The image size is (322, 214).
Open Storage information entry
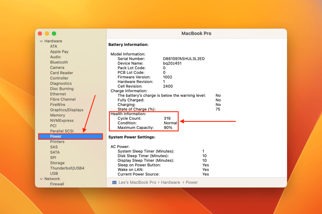pyautogui.click(x=57, y=163)
